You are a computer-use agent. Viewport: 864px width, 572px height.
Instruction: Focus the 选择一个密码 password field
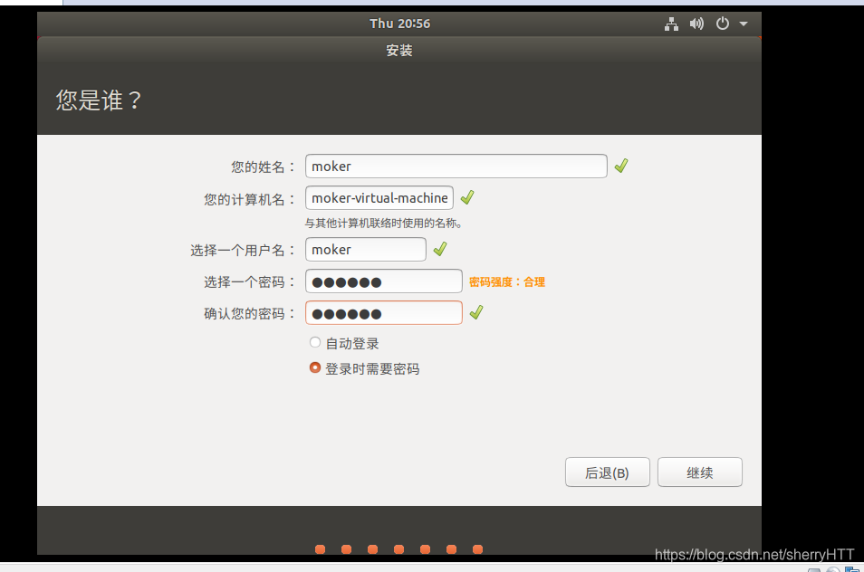(x=384, y=281)
